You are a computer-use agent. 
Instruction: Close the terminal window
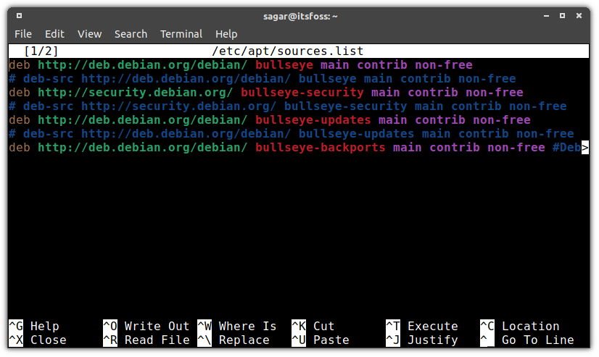579,16
